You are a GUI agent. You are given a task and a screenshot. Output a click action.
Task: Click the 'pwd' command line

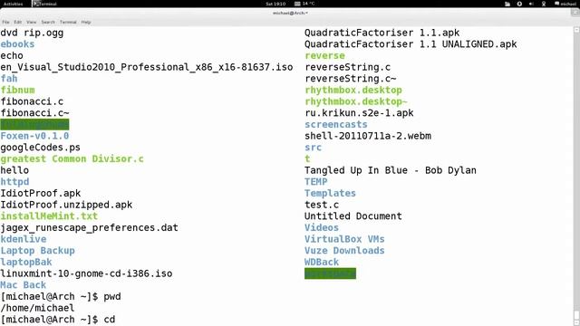point(61,297)
